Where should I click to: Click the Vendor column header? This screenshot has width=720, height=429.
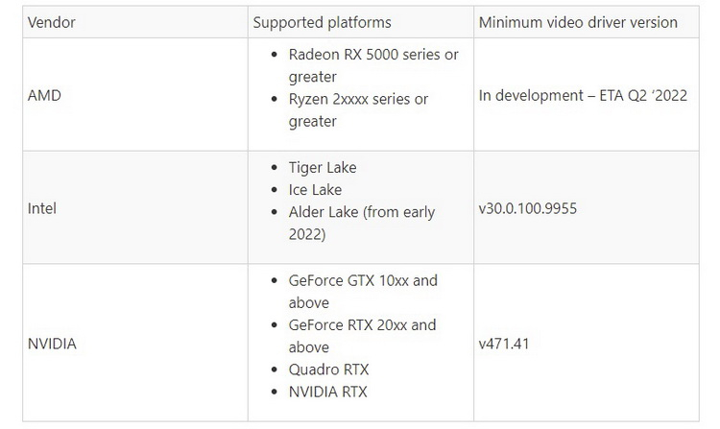click(x=53, y=22)
